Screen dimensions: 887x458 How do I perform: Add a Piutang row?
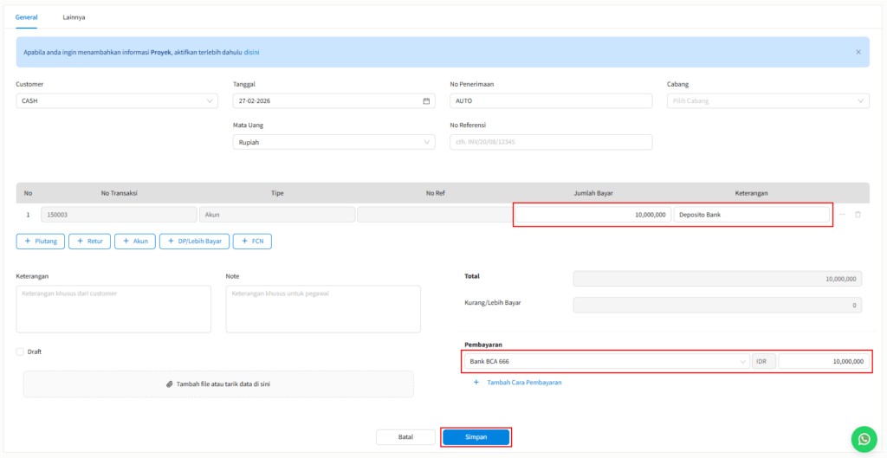(x=40, y=242)
